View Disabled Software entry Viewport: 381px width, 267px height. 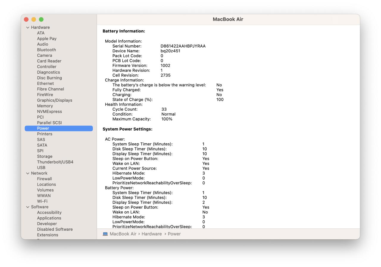[x=55, y=230]
